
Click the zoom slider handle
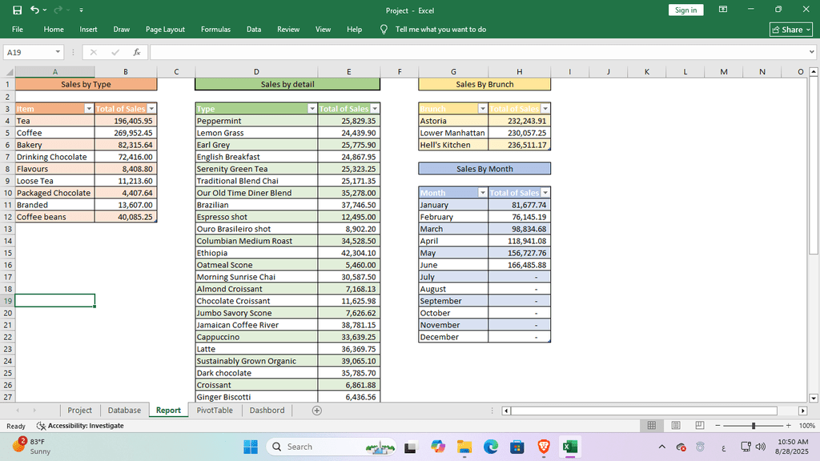(x=753, y=426)
